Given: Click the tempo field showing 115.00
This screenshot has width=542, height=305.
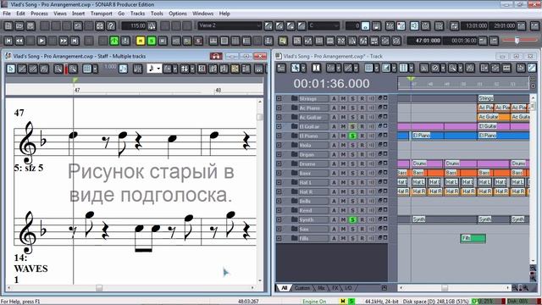Looking at the screenshot, I should click(134, 25).
